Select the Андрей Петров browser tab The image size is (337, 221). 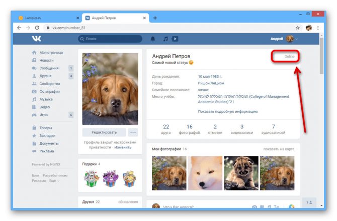116,18
